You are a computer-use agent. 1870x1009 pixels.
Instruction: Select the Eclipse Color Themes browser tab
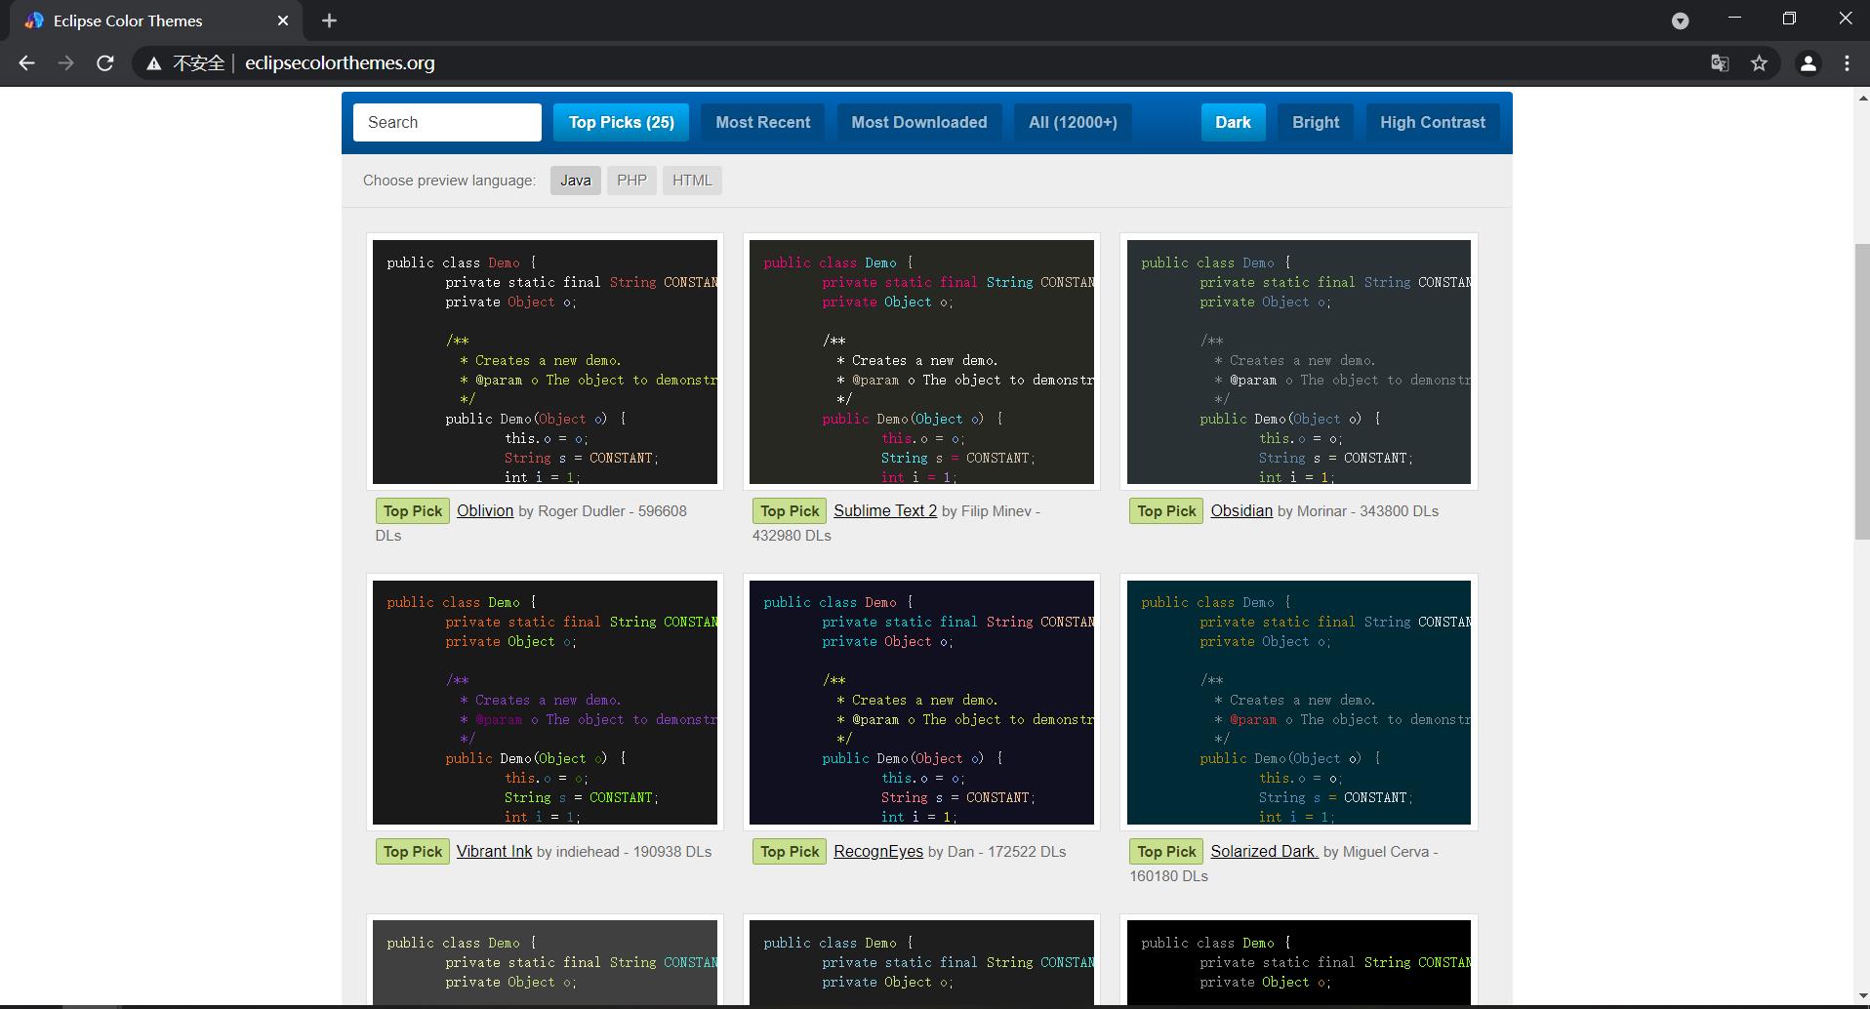(156, 20)
